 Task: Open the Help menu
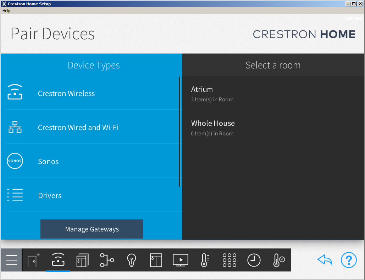(6, 11)
